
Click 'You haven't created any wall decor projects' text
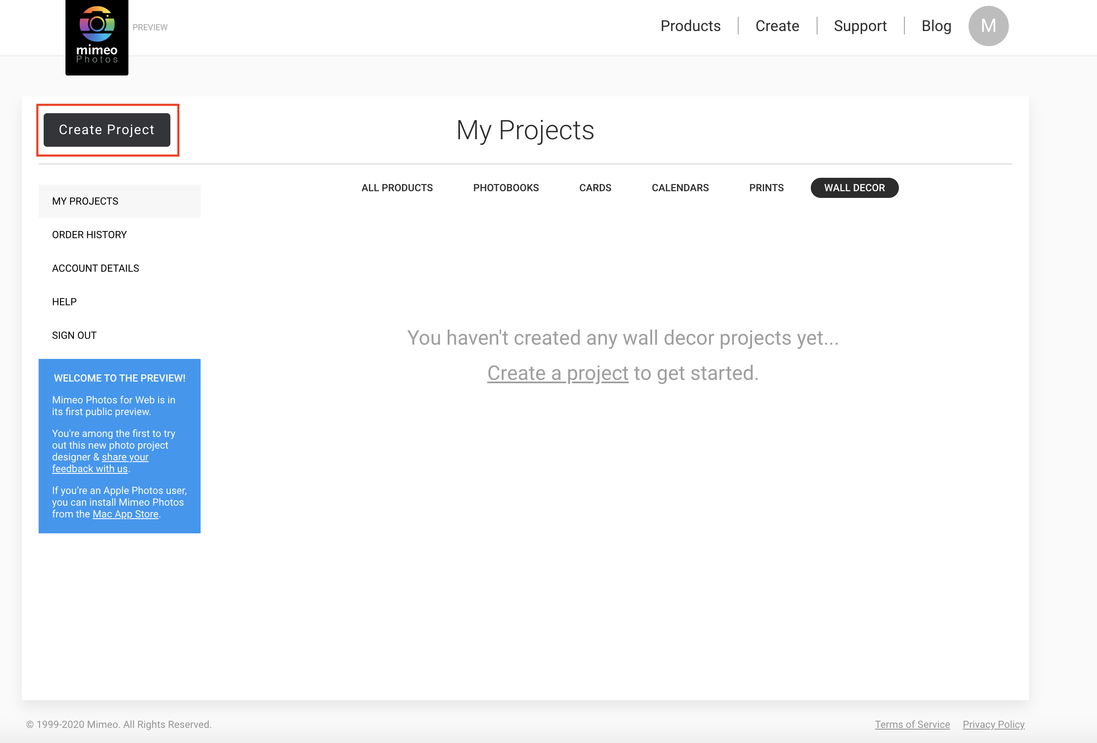(x=623, y=338)
